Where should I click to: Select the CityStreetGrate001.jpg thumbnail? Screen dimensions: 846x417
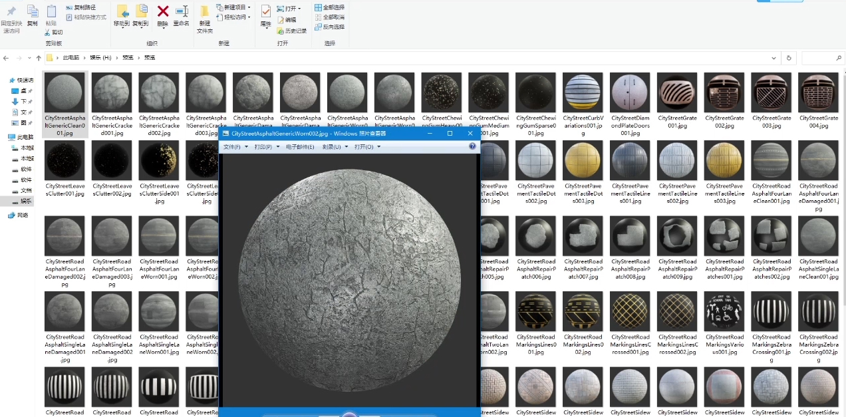677,93
